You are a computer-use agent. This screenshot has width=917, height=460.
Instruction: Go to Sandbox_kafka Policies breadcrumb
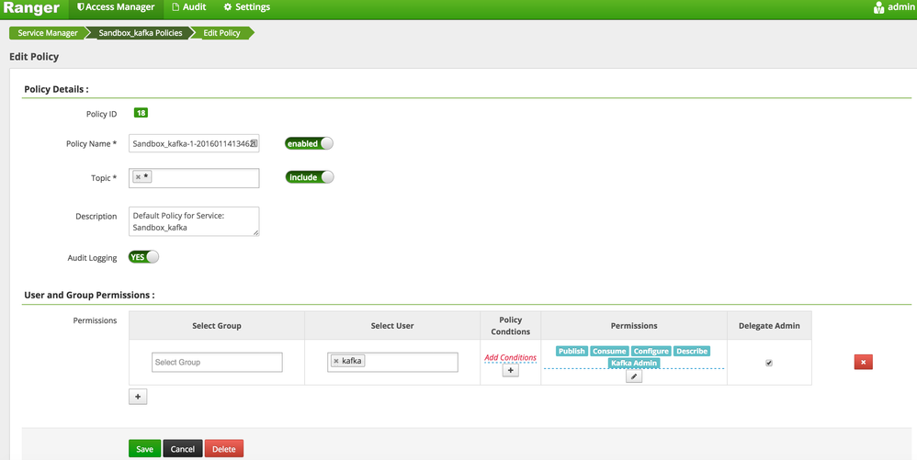click(141, 33)
